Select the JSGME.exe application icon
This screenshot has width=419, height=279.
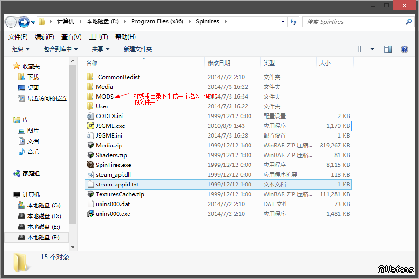click(90, 126)
